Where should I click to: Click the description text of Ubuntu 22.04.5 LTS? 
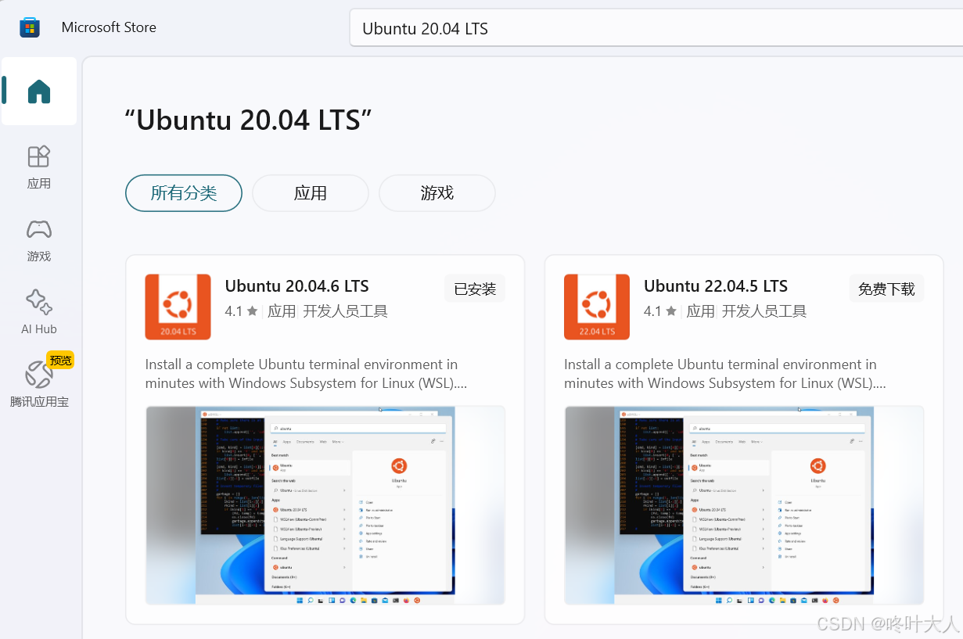[725, 374]
